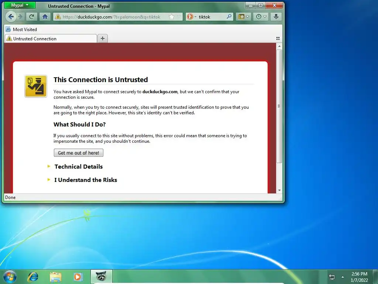Image resolution: width=378 pixels, height=284 pixels.
Task: Click the duckduckgo.com address field
Action: pyautogui.click(x=118, y=17)
